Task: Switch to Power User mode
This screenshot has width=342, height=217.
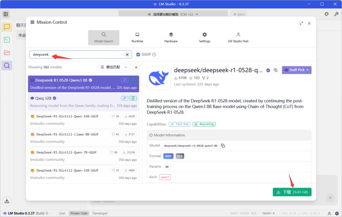Action: click(79, 213)
